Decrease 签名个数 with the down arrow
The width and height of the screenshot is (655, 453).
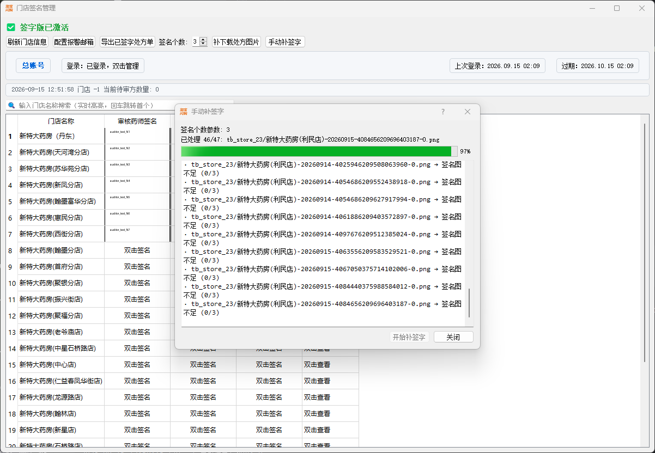pos(203,44)
